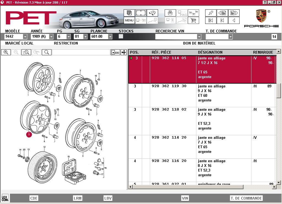This screenshot has height=204, width=282.
Task: Click the help question mark button
Action: pyautogui.click(x=265, y=2)
